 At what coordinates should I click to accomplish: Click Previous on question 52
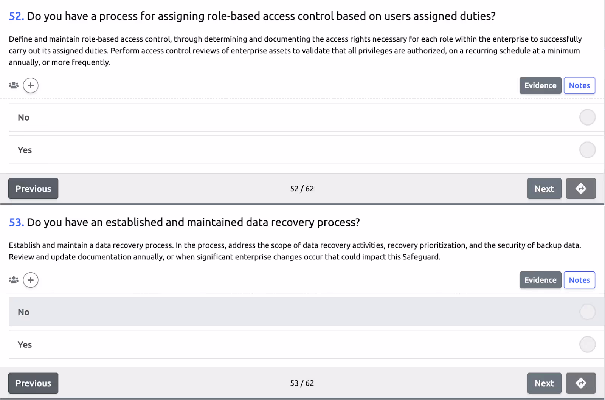tap(33, 189)
